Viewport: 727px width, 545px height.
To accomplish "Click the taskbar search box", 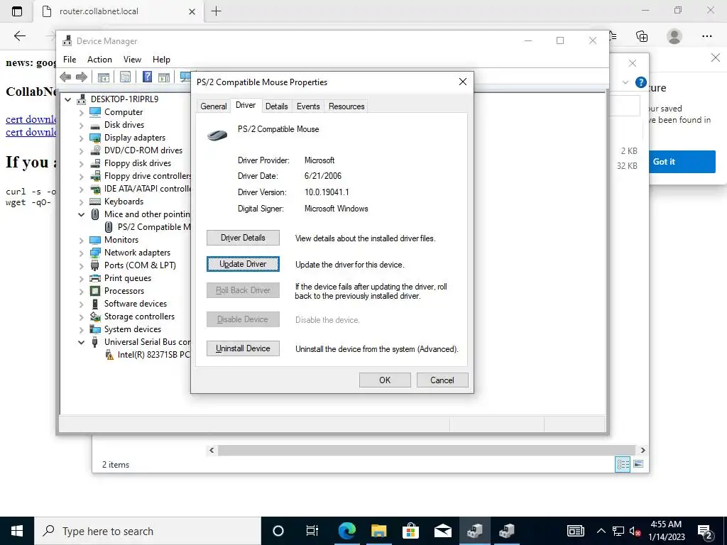I will (148, 531).
